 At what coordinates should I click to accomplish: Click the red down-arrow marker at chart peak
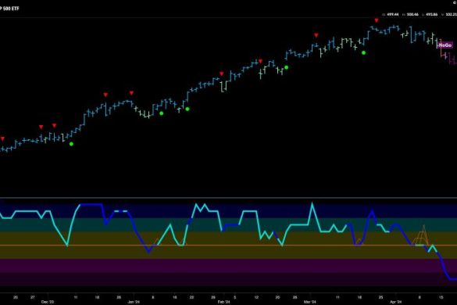point(377,20)
